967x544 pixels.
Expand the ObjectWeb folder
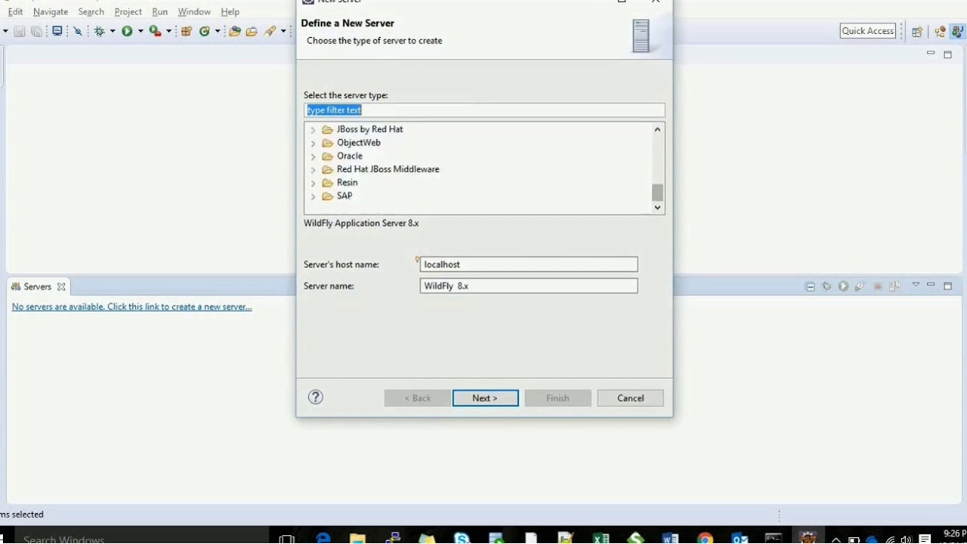(x=313, y=143)
